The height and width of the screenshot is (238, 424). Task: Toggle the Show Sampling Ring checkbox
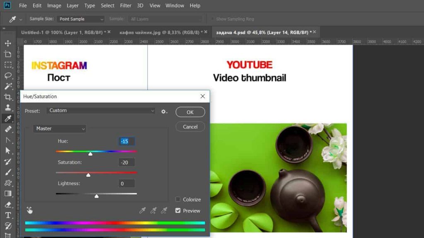point(212,19)
